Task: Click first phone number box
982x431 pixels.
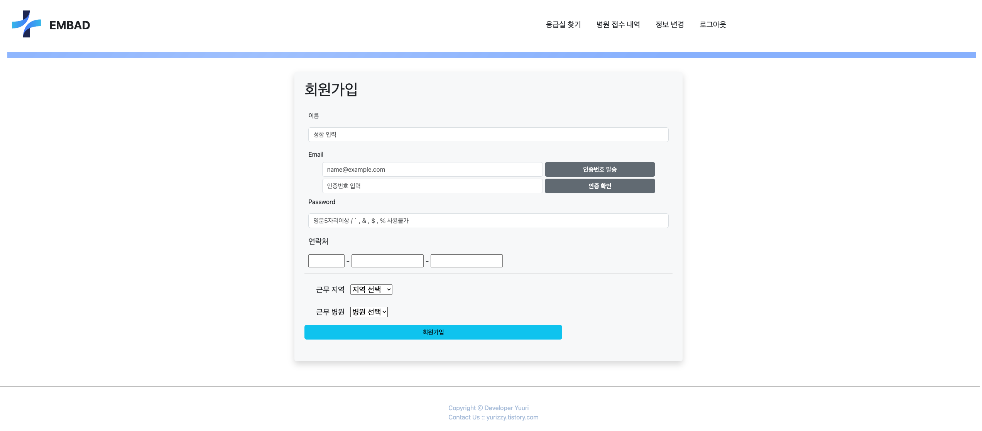Action: [x=326, y=261]
